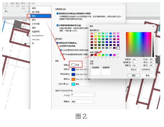Viewport: 164px width, 127px height.
Task: Expand the 导入 panel arrow
Action: (25, 11)
